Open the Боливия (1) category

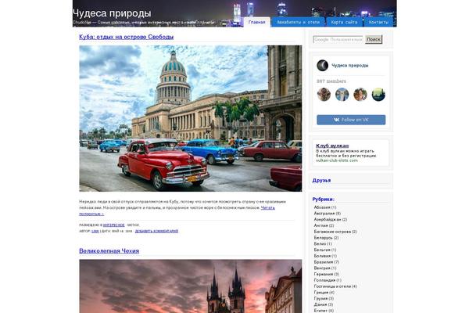tap(325, 256)
